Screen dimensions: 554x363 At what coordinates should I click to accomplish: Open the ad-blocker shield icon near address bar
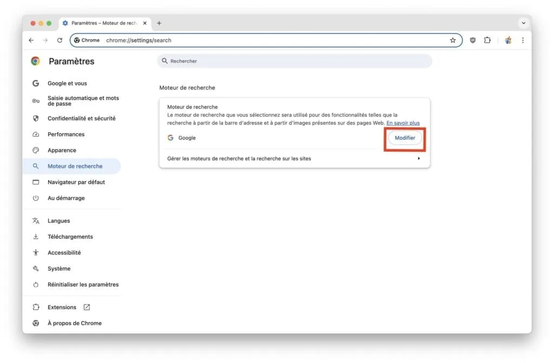(473, 40)
